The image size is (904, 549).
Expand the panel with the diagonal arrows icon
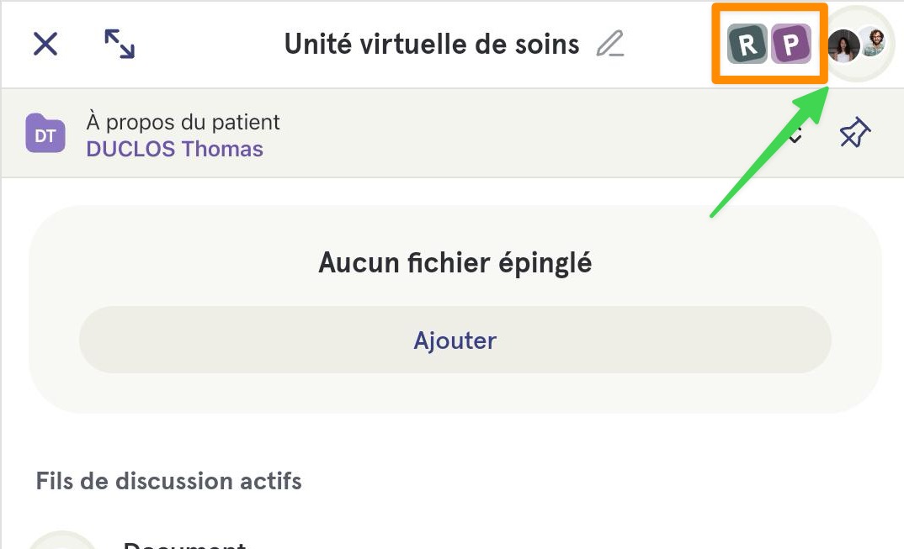click(120, 44)
